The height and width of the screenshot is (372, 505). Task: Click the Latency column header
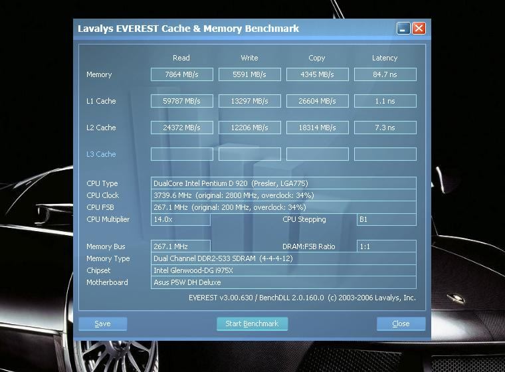click(385, 58)
